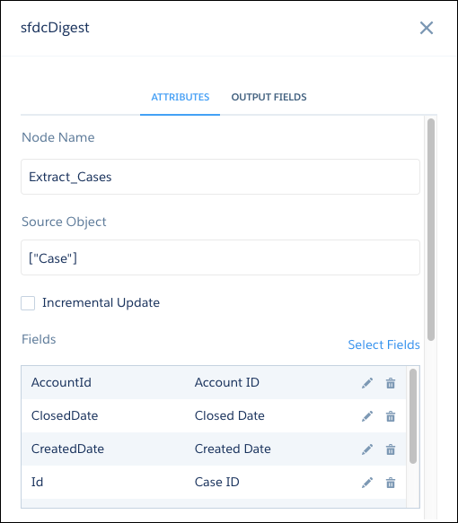Select the CreatedDate field name
This screenshot has height=523, width=458.
click(x=67, y=449)
